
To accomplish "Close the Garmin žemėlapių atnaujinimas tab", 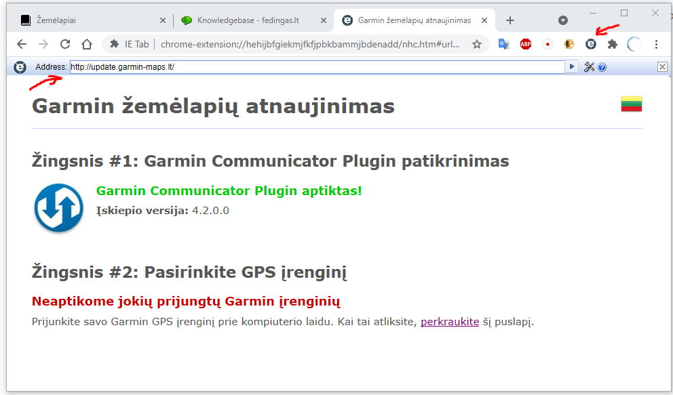I will pos(484,20).
